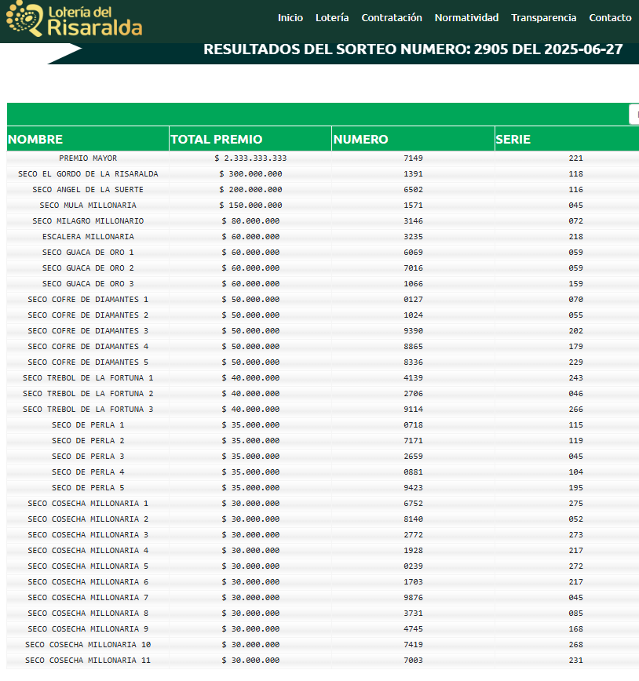The width and height of the screenshot is (639, 681).
Task: Click the SECO MULA MILLONARIA entry
Action: 88,205
